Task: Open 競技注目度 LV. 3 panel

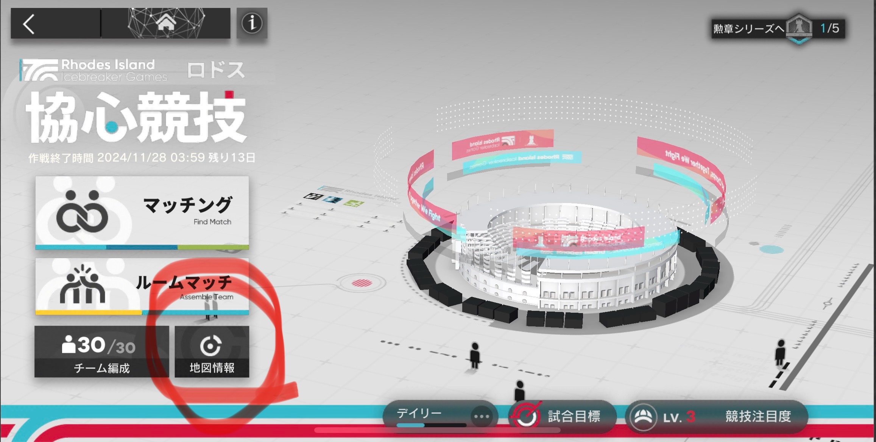Action: tap(716, 416)
